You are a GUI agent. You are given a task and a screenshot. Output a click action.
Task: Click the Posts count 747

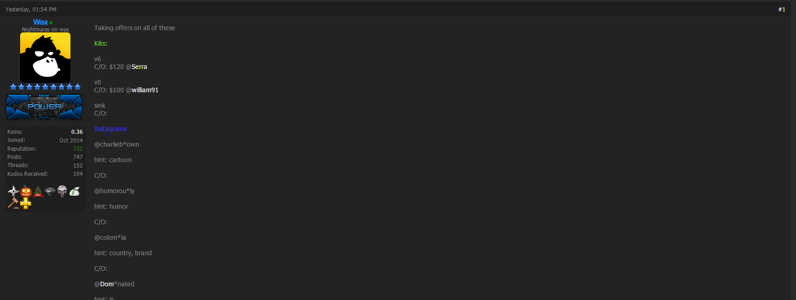coord(78,157)
